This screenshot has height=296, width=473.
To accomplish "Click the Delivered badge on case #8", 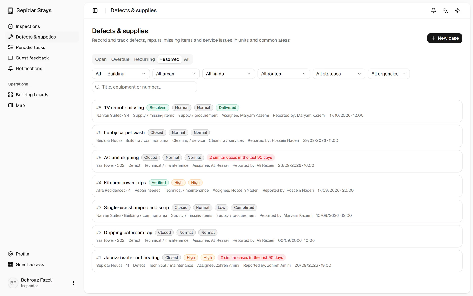I will [227, 107].
